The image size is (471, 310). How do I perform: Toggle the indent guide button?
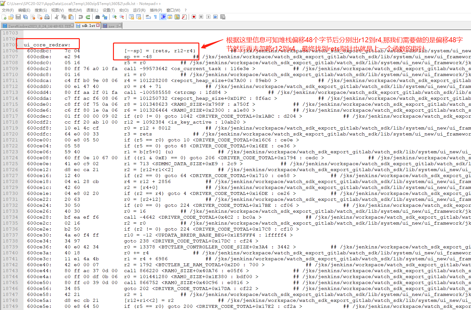(163, 17)
